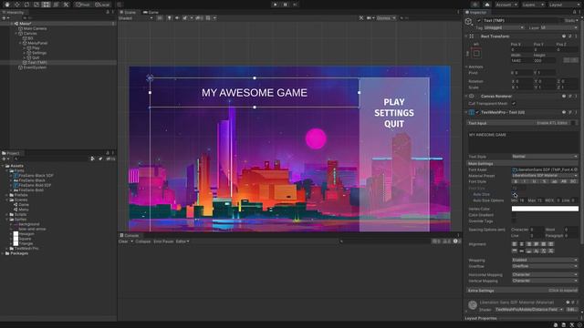Open the anchor presets box in Rect Transform
This screenshot has width=584, height=328.
point(476,54)
